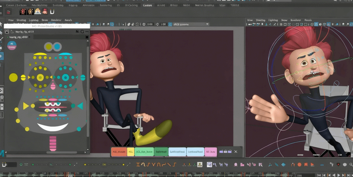This screenshot has width=353, height=177.
Task: Select the hand tool in picker header
Action: coord(7,31)
